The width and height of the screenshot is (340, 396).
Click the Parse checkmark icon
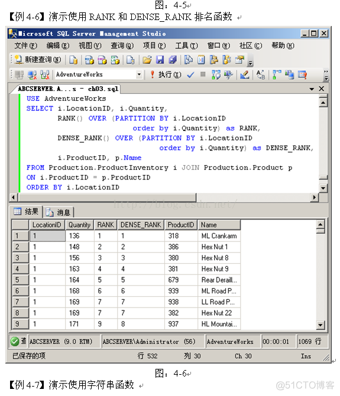click(x=190, y=75)
